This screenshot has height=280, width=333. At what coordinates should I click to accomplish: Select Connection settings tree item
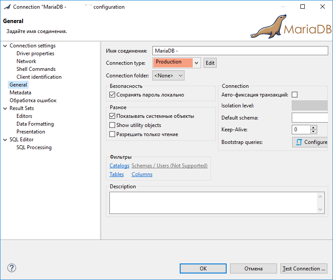tap(33, 46)
